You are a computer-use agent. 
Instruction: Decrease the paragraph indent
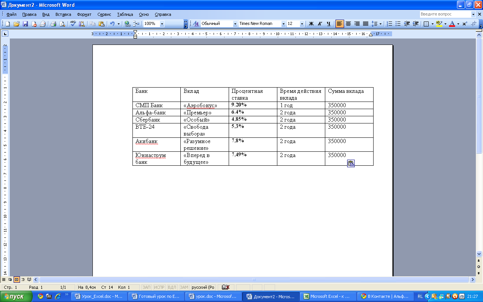click(x=407, y=23)
